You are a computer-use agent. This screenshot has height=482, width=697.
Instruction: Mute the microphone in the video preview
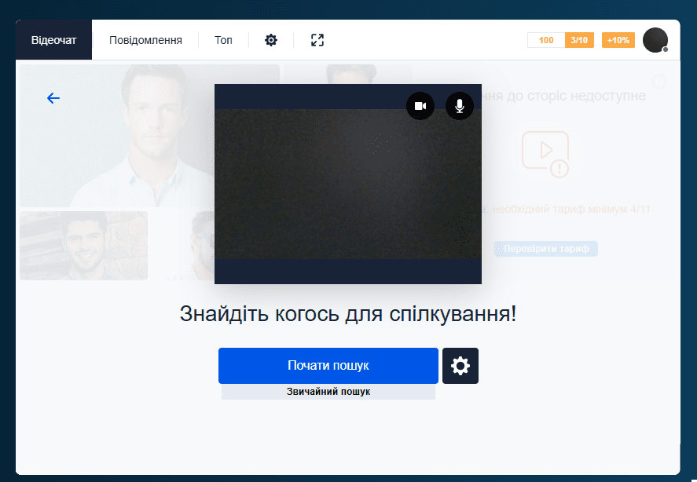460,106
